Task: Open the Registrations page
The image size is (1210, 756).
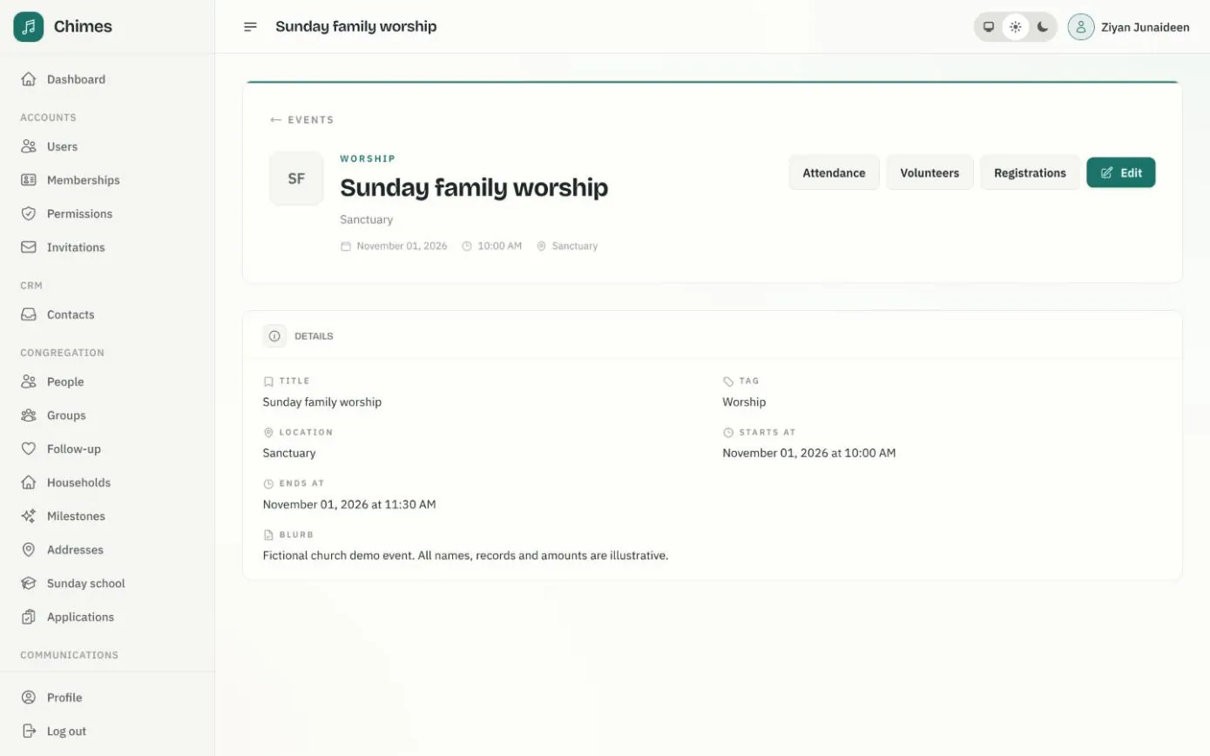Action: [1030, 172]
